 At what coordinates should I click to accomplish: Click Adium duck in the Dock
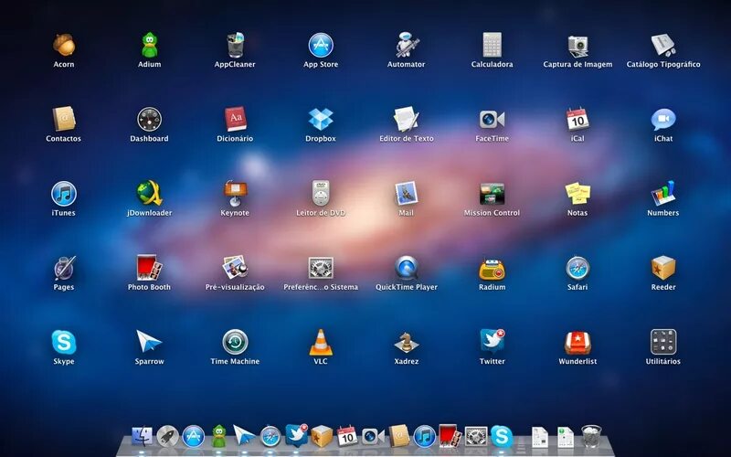(219, 437)
